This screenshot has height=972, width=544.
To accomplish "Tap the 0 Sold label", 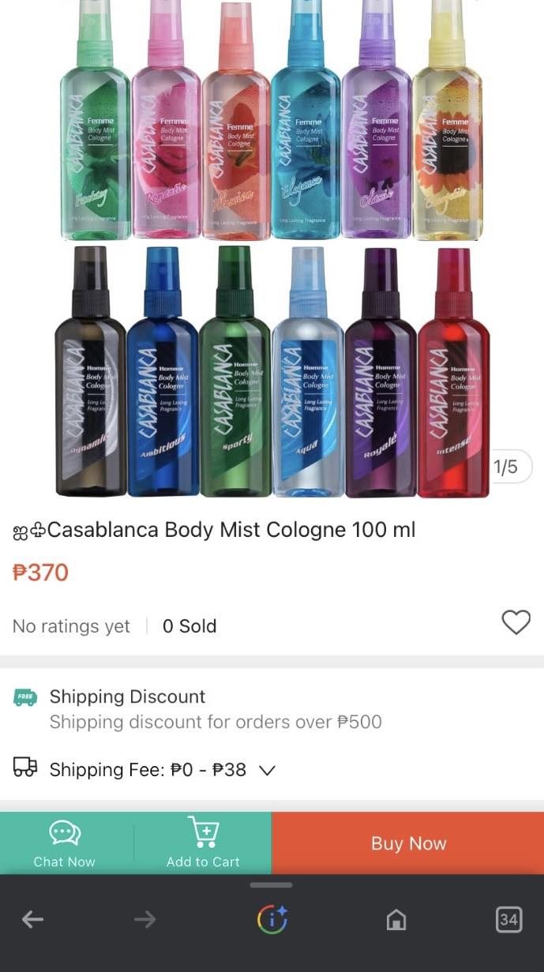I will point(189,626).
